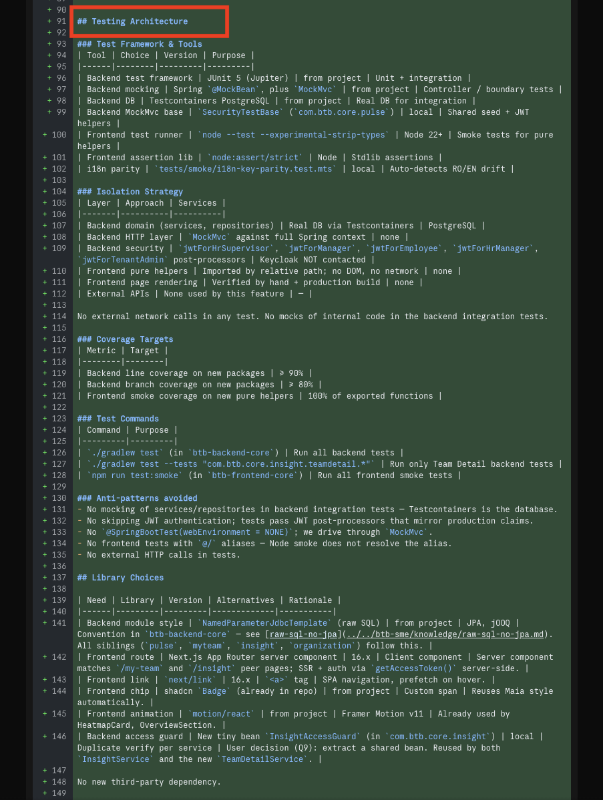
Task: Click the `node:assert/strict` code span
Action: [x=255, y=158]
